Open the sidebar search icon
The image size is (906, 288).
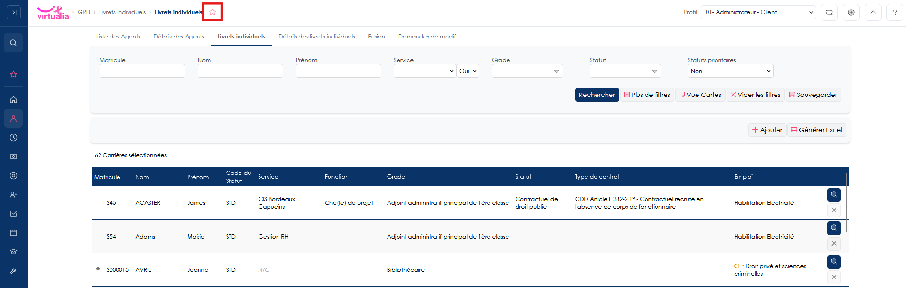pyautogui.click(x=13, y=43)
